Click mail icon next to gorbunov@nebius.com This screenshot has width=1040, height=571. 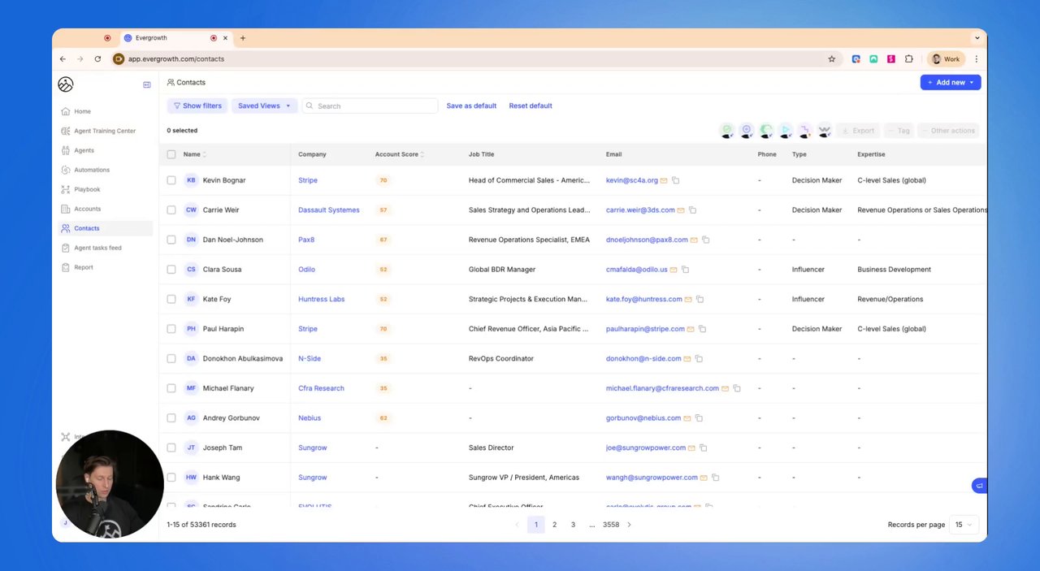point(687,418)
